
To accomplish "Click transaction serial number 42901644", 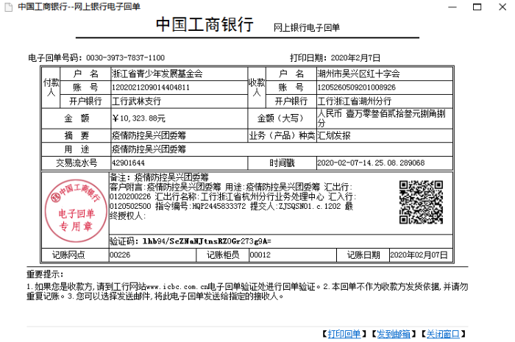I will (x=128, y=163).
